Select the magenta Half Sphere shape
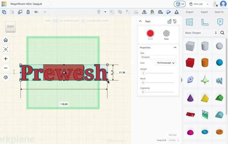This screenshot has height=144, width=228. point(190,132)
